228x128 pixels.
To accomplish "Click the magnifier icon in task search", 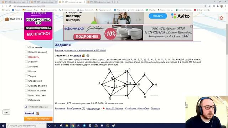I will point(26,107).
